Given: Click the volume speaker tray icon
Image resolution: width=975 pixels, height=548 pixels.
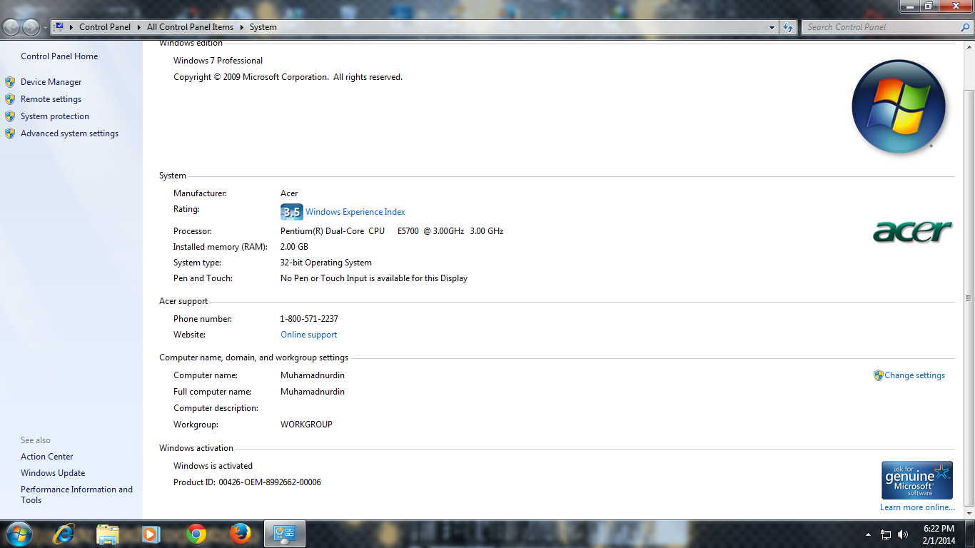Looking at the screenshot, I should pyautogui.click(x=903, y=534).
